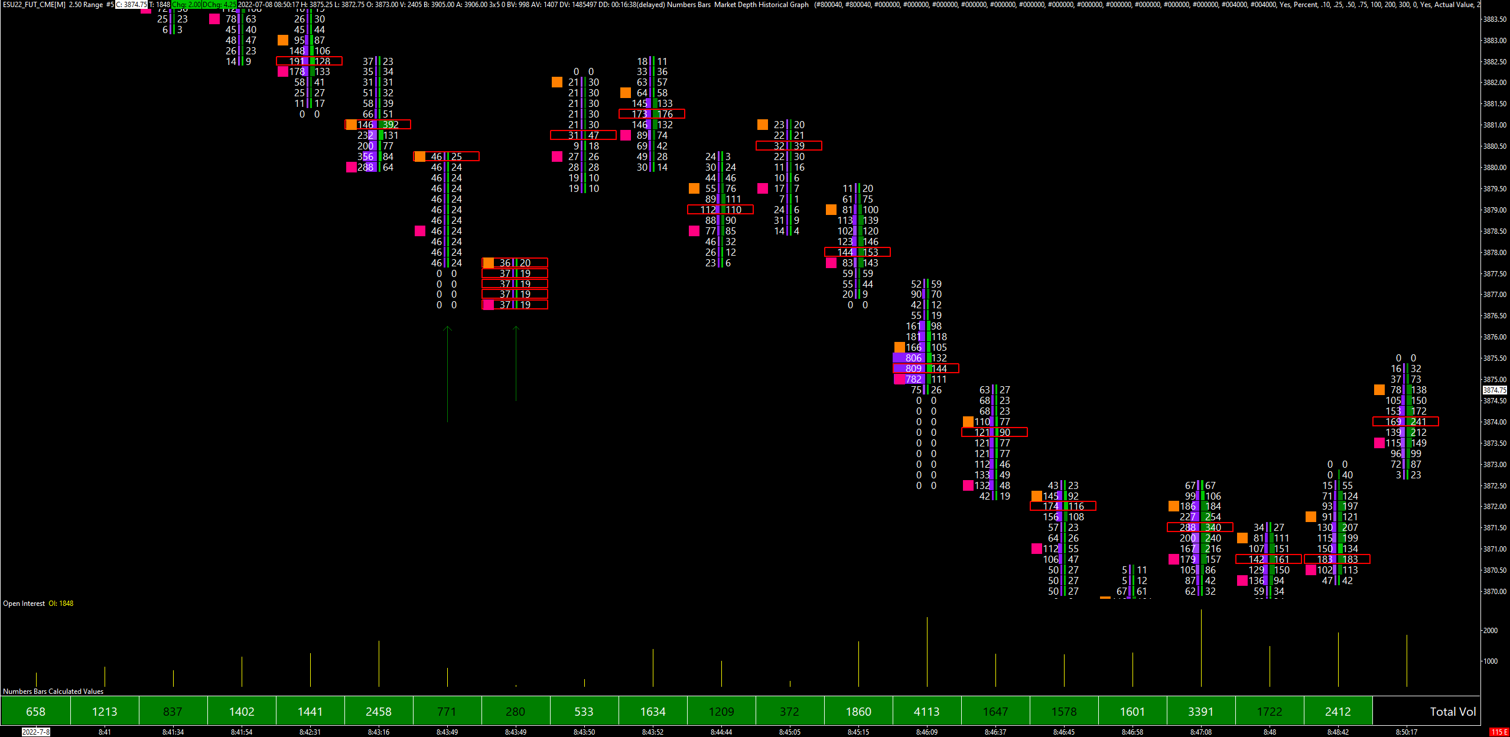Viewport: 1510px width, 737px height.
Task: Click the green Chg: 2.00 header field
Action: tap(186, 5)
